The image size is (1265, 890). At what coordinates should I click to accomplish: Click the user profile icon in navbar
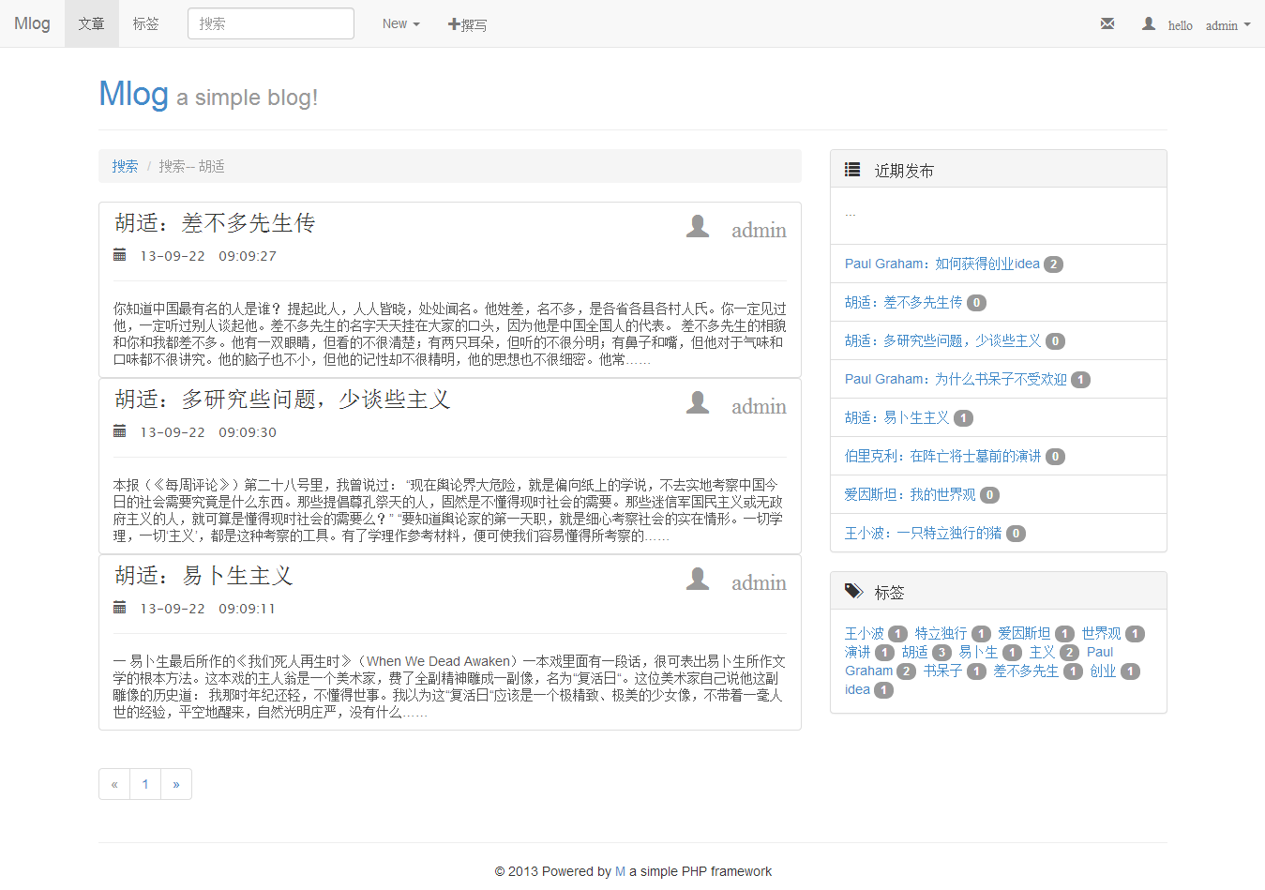1149,23
